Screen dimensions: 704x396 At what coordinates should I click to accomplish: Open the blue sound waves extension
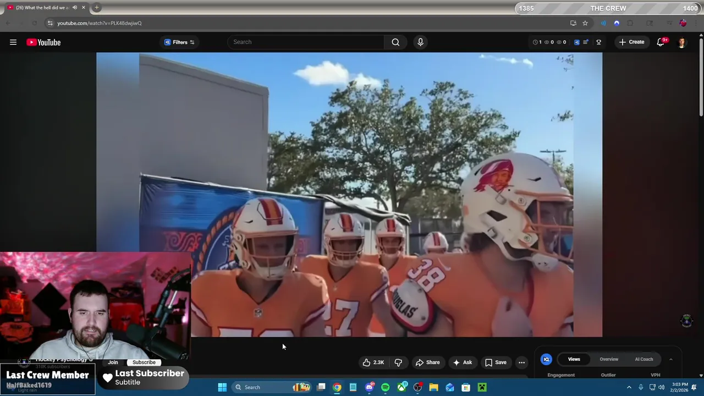[x=603, y=23]
